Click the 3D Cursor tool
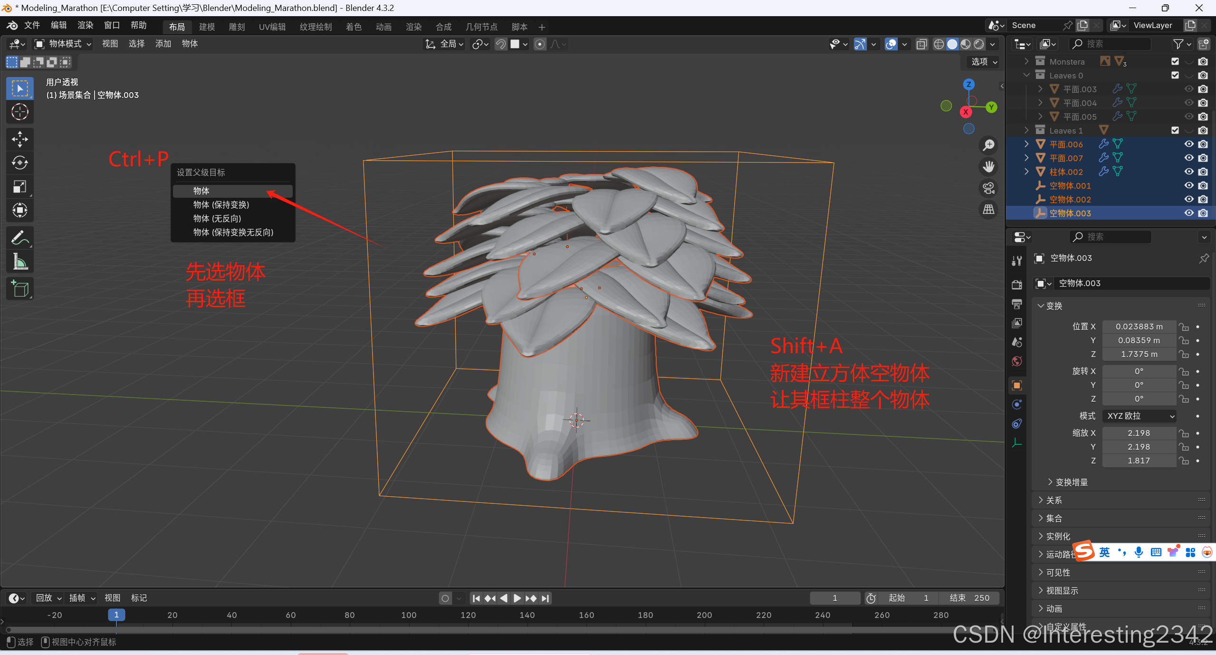The image size is (1216, 655). pyautogui.click(x=19, y=112)
